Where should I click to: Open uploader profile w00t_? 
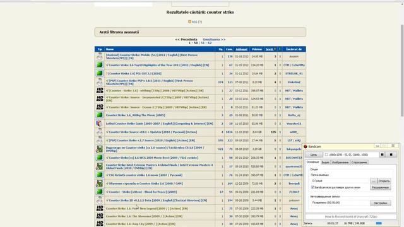click(294, 132)
